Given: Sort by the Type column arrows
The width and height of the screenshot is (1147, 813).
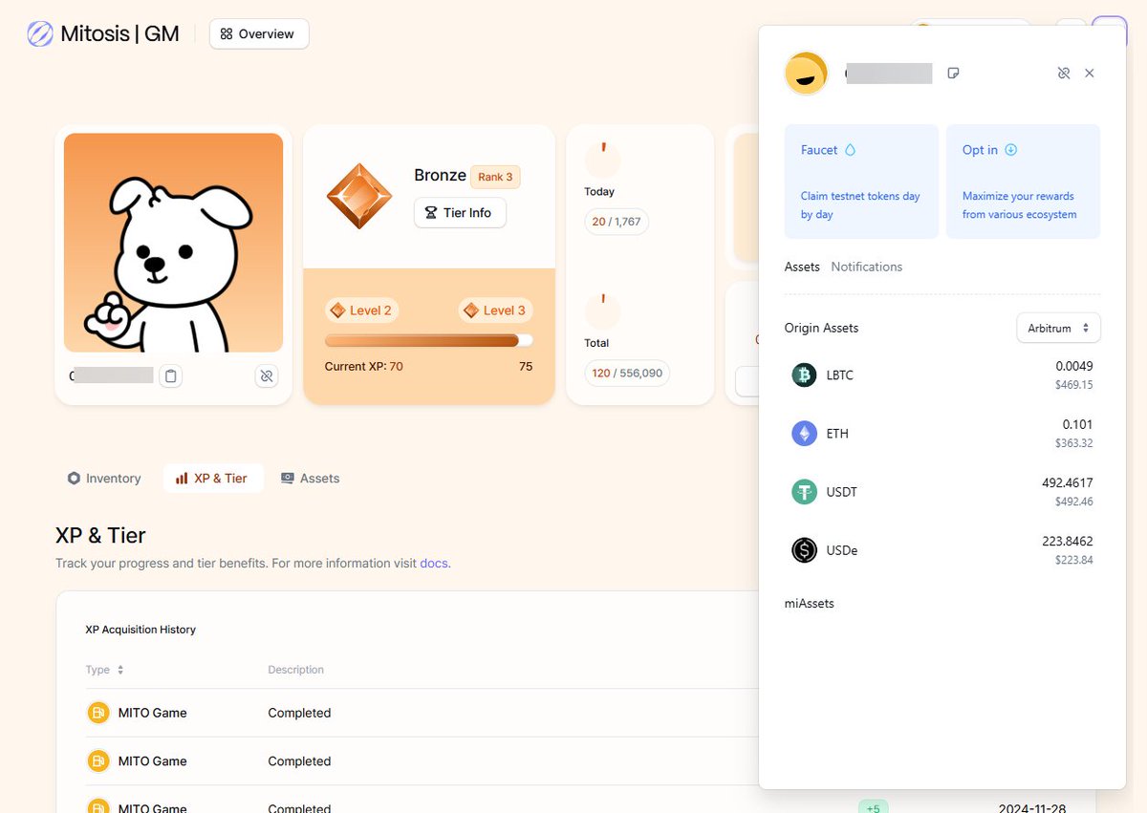Looking at the screenshot, I should 120,670.
